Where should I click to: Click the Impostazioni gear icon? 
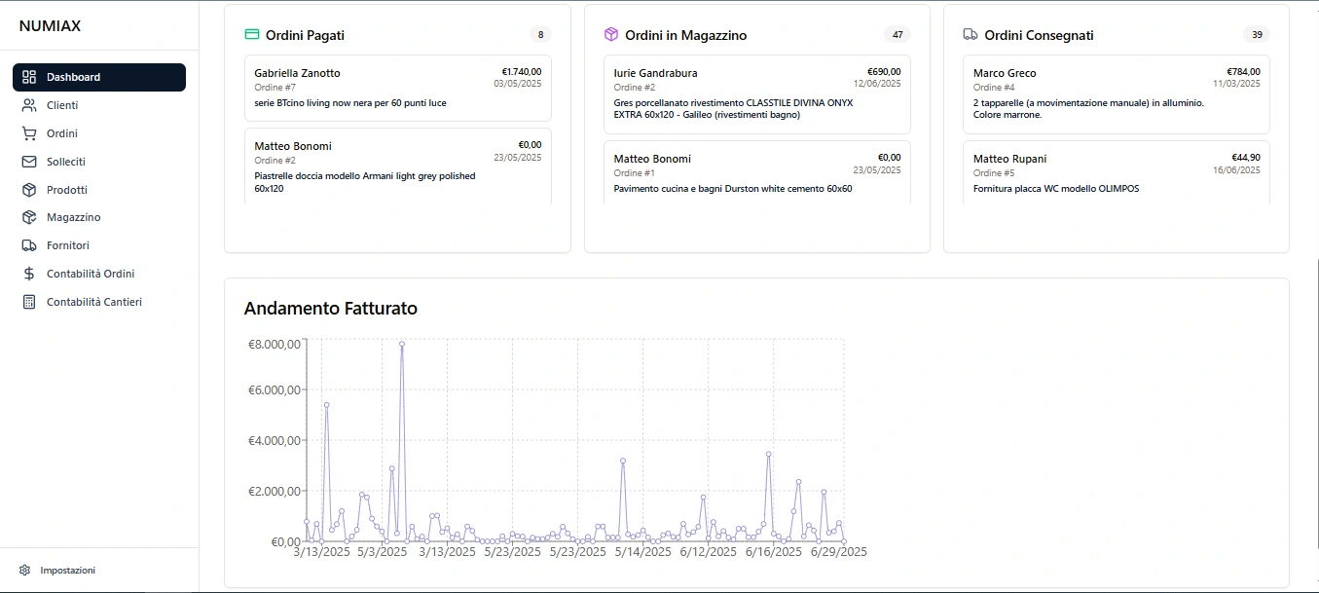click(x=25, y=570)
